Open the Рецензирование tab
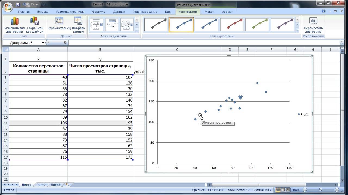Image resolution: width=348 pixels, height=195 pixels. click(145, 12)
